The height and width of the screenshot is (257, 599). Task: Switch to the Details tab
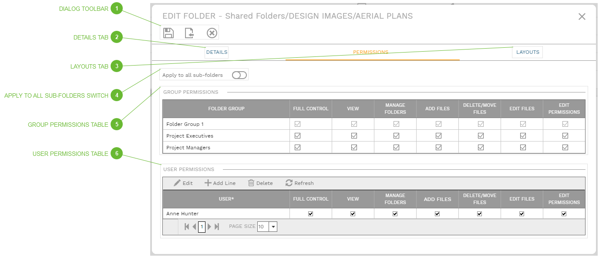point(217,52)
